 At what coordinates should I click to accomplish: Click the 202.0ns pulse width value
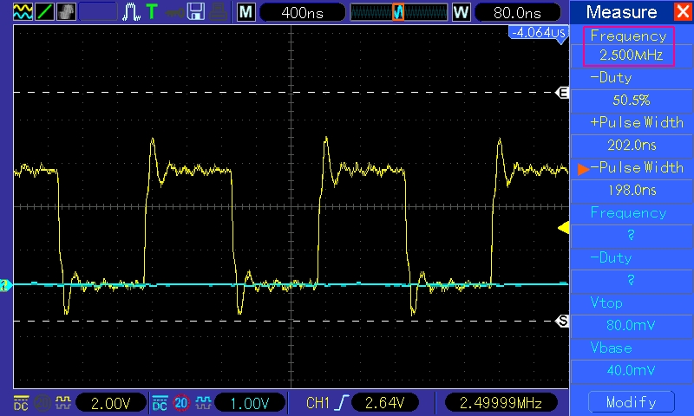[632, 146]
